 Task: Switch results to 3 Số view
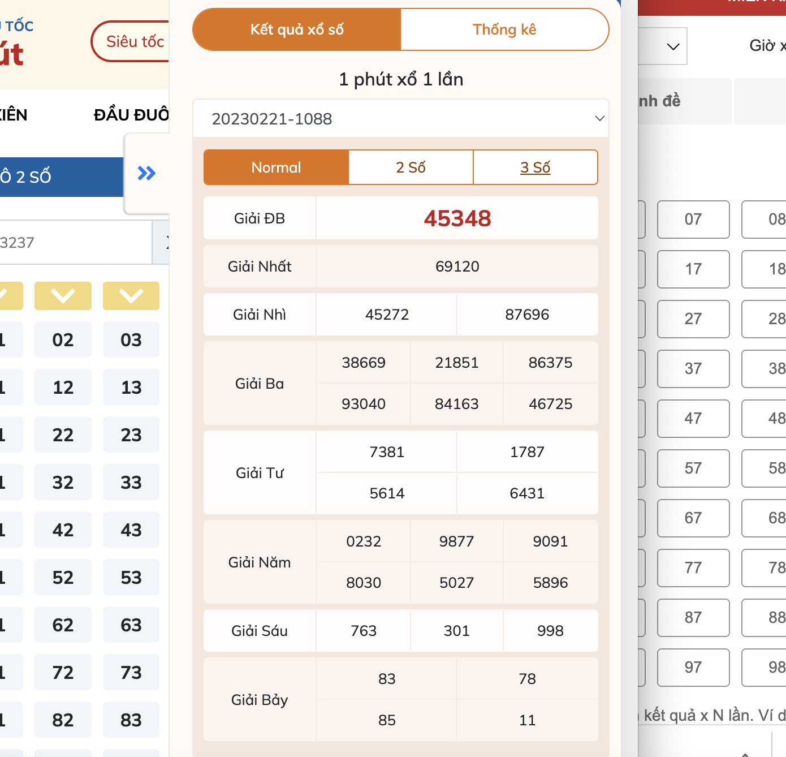click(535, 167)
